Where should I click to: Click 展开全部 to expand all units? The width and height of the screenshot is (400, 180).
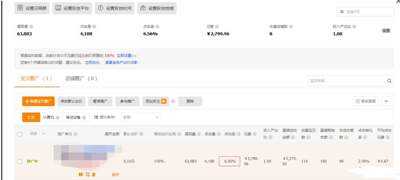[112, 134]
